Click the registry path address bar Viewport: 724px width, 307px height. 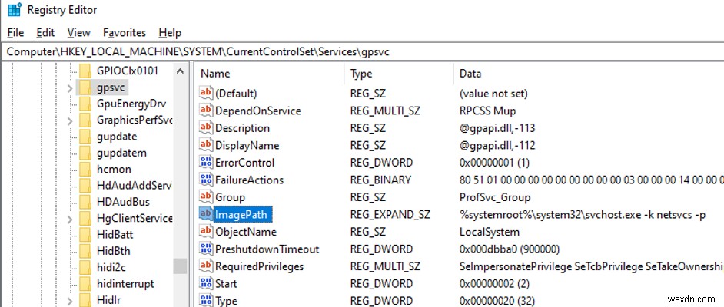[362, 51]
